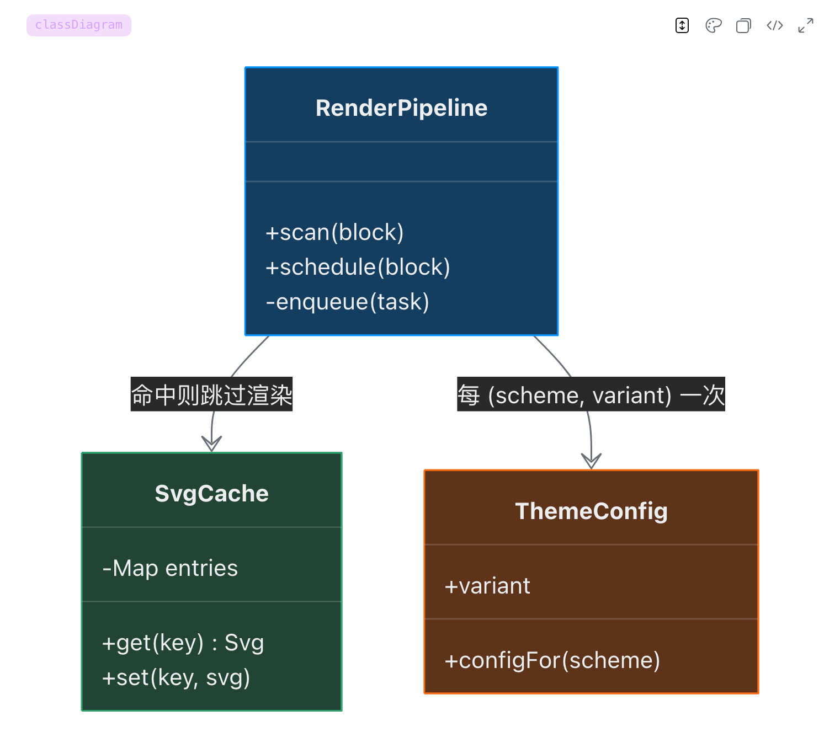
Task: Click the arrowhead pointing into ThemeConfig
Action: click(591, 461)
